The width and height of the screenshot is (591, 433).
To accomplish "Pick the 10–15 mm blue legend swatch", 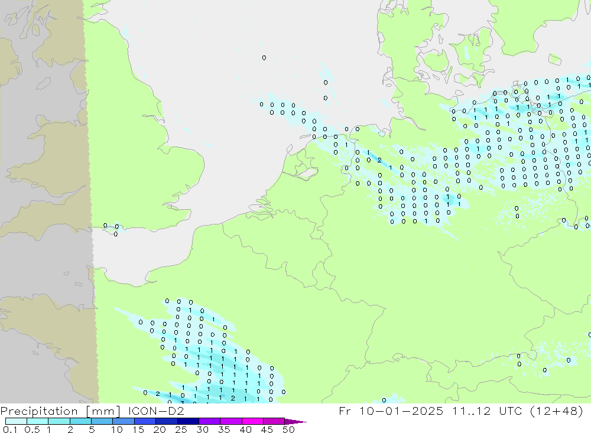I will [x=124, y=421].
